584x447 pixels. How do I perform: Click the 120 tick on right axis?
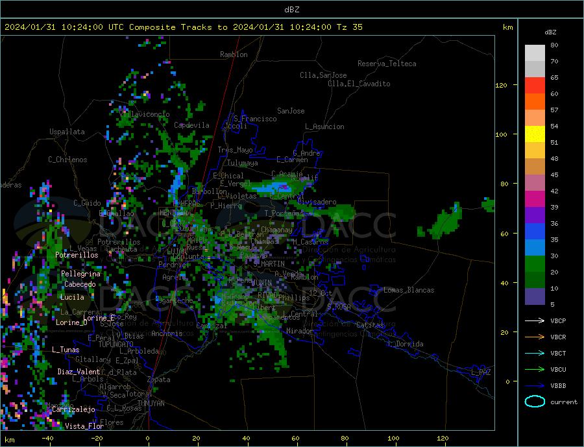click(x=502, y=85)
